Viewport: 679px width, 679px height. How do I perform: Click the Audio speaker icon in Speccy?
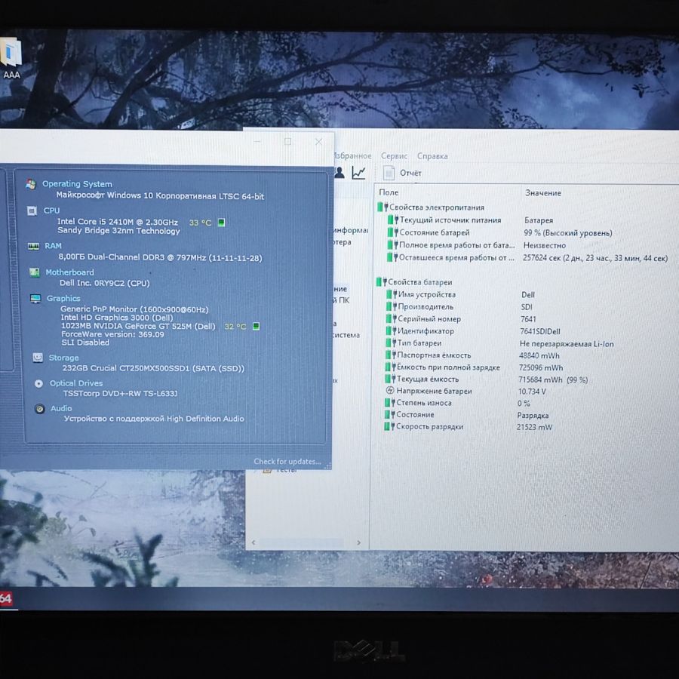click(x=40, y=408)
